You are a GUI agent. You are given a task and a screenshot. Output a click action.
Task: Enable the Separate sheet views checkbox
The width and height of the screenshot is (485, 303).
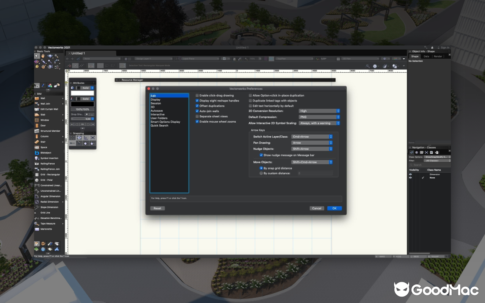click(x=197, y=116)
